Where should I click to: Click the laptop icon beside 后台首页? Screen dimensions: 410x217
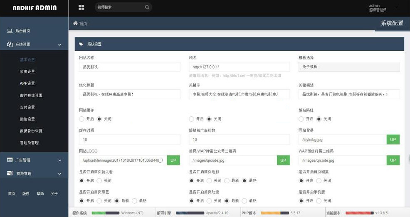(x=10, y=31)
